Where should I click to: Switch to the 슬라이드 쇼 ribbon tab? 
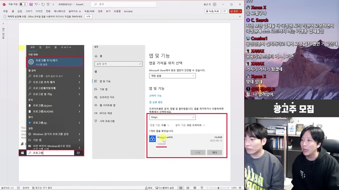point(75,11)
